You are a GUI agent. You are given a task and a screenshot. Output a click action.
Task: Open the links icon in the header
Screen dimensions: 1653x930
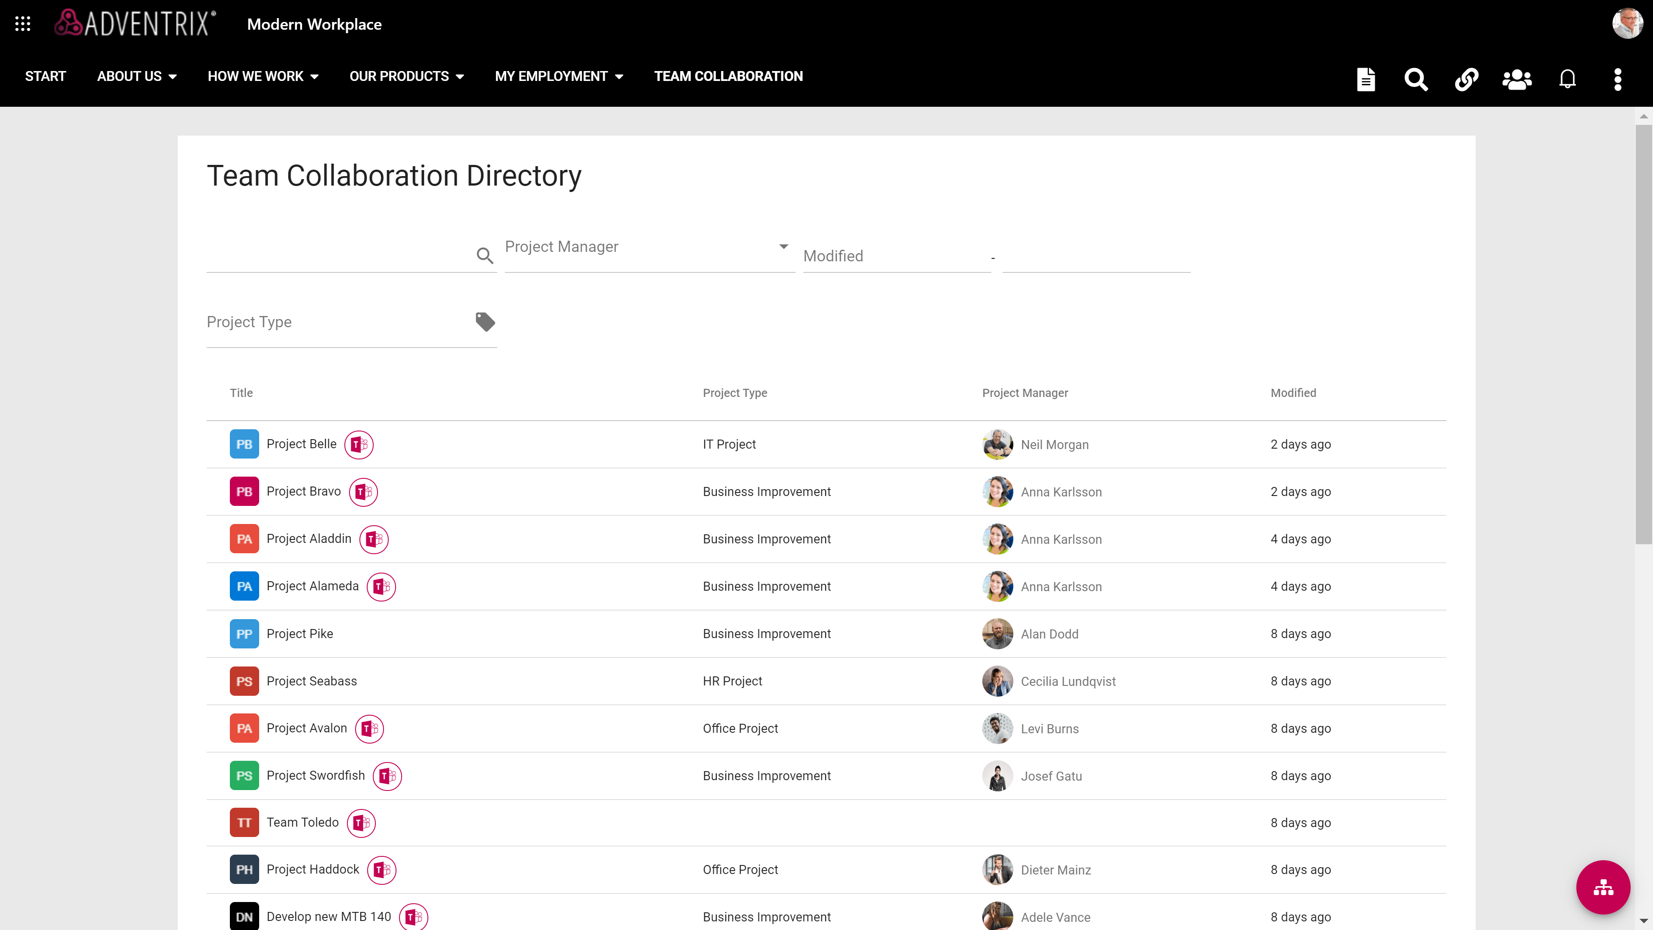(x=1467, y=79)
